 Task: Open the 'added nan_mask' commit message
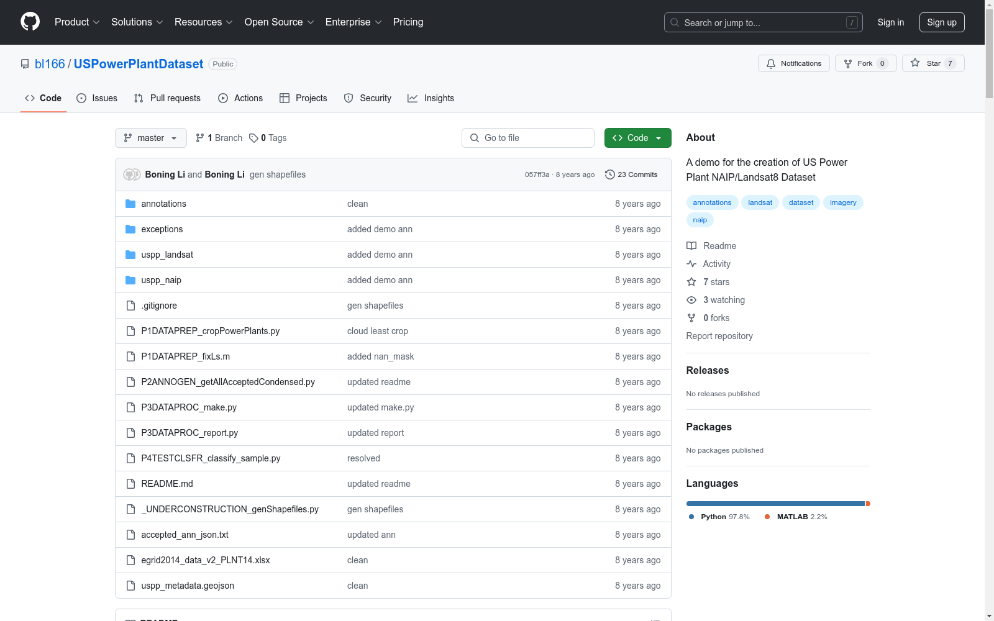tap(380, 356)
